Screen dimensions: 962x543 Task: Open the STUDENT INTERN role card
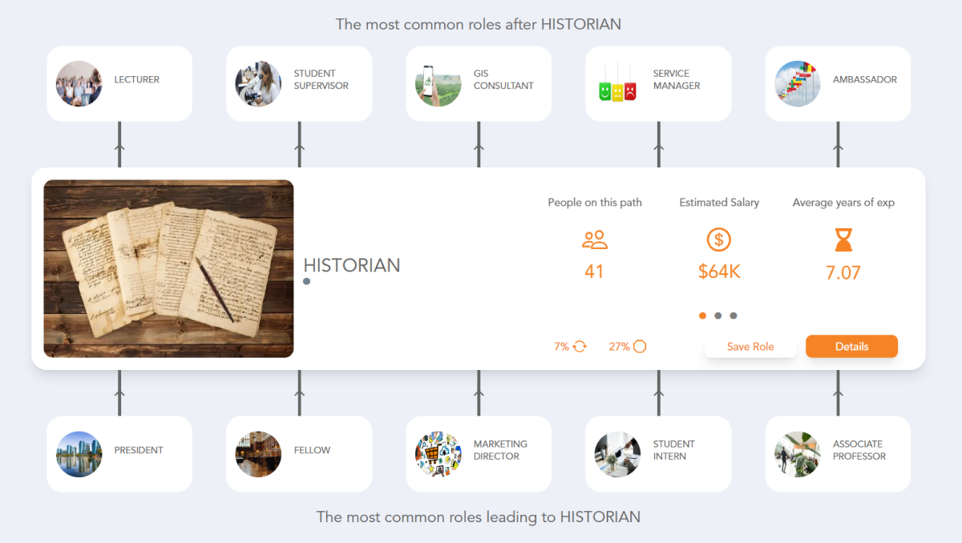(x=658, y=454)
